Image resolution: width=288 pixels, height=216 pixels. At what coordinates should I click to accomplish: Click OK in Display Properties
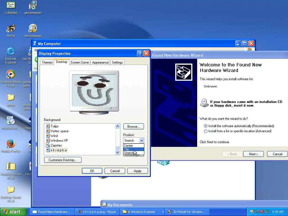click(x=92, y=171)
